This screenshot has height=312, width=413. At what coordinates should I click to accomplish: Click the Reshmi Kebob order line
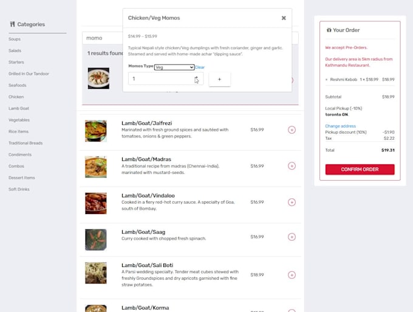[x=360, y=80]
